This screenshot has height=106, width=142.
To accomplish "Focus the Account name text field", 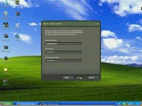I will pos(64,44).
